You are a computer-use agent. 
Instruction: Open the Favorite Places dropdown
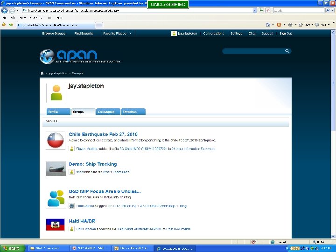pos(117,33)
